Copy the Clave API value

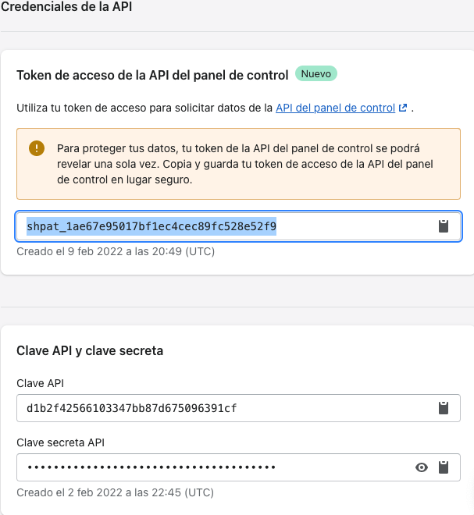click(444, 408)
